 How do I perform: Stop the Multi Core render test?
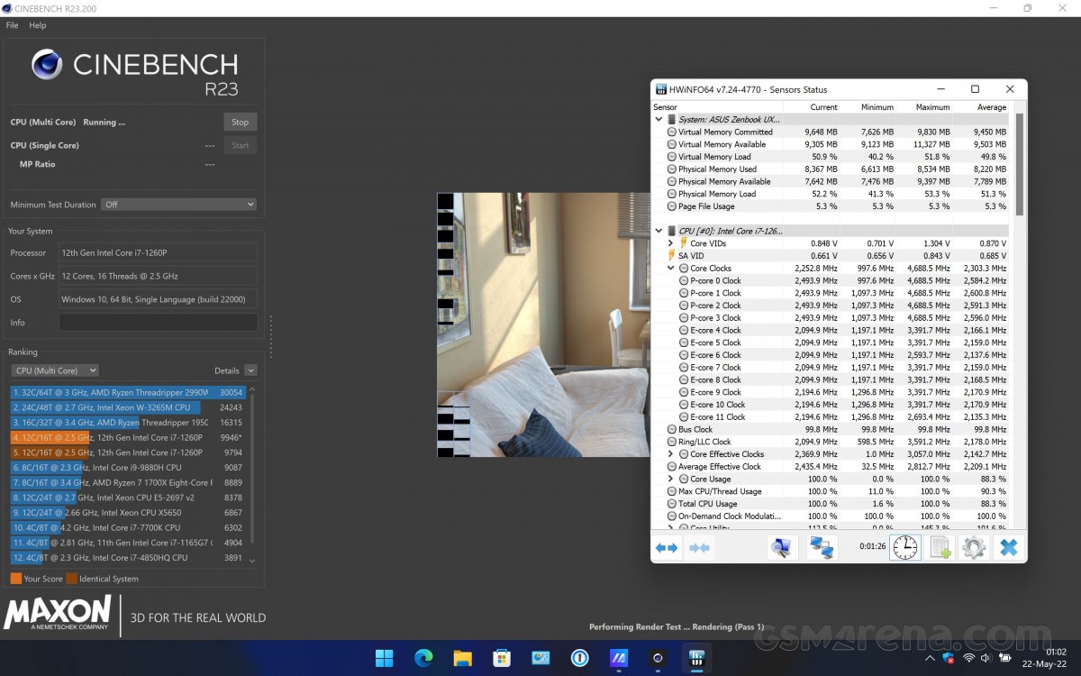coord(240,122)
